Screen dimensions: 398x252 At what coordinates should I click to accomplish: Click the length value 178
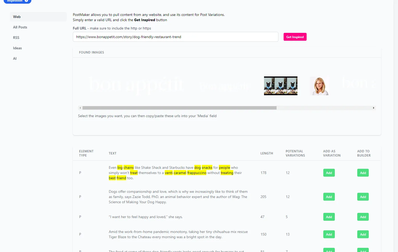(263, 173)
